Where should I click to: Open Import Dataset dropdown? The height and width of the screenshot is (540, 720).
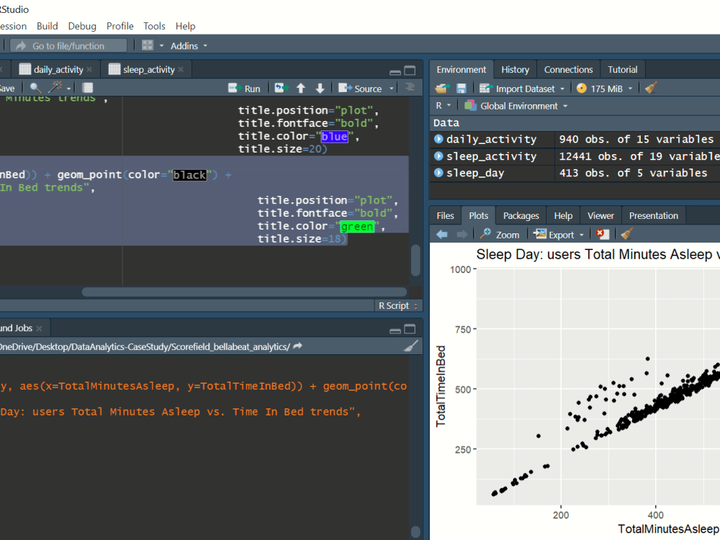point(521,89)
